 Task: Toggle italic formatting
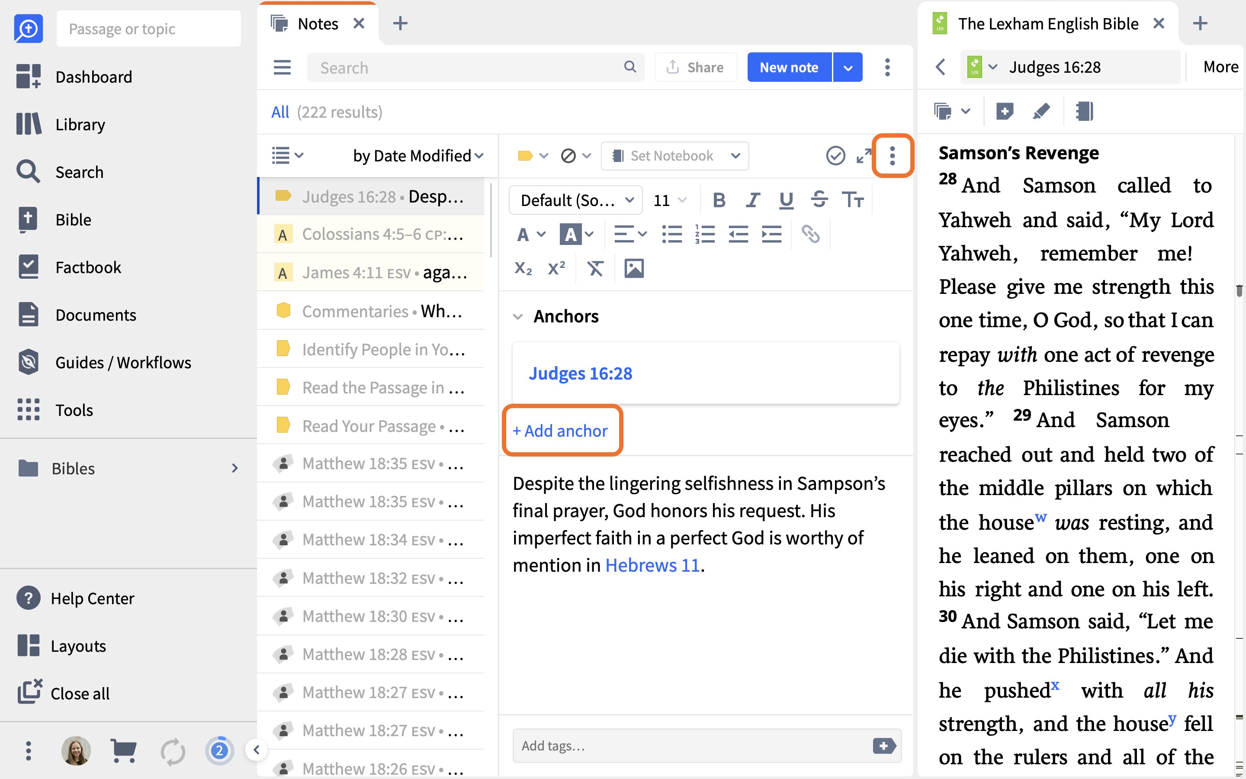tap(753, 200)
